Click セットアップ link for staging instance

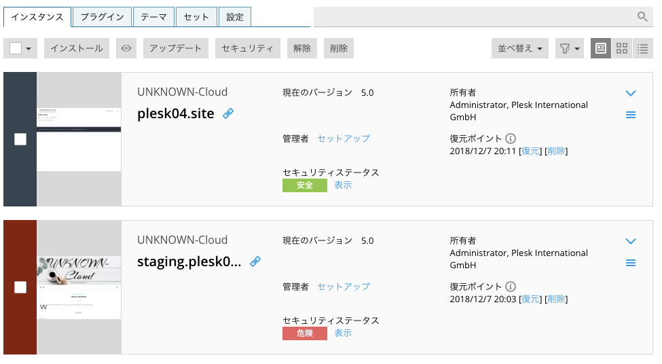point(344,287)
